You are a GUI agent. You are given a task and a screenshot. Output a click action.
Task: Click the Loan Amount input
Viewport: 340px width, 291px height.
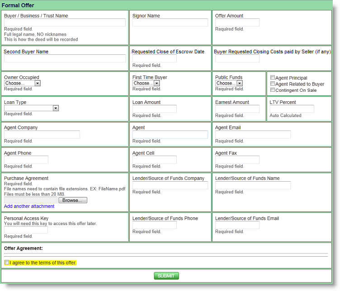pos(154,109)
